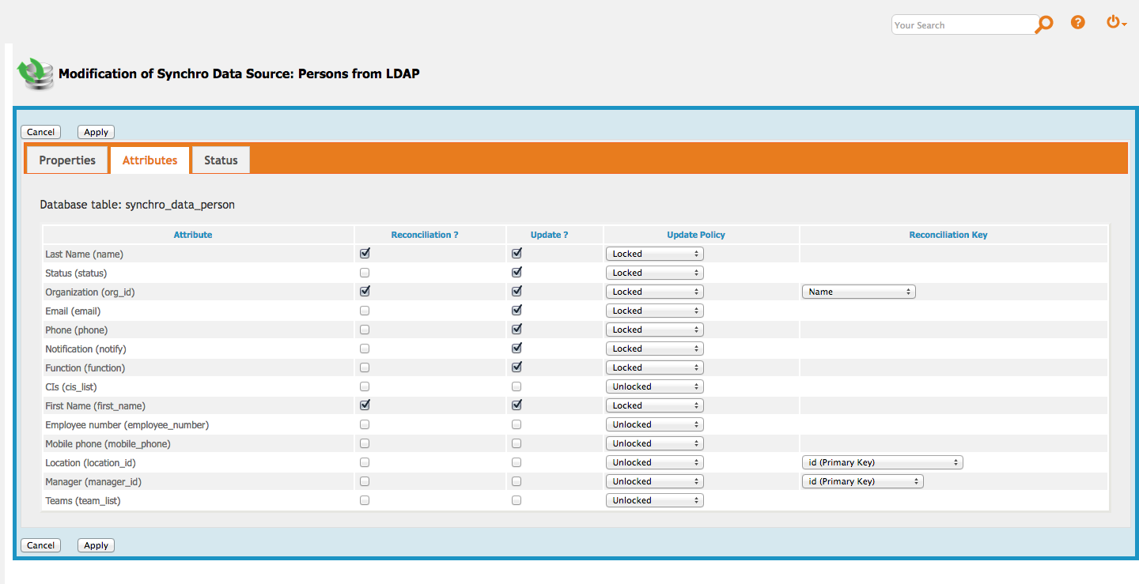1139x584 pixels.
Task: Change Update Policy for Mobile phone
Action: point(654,443)
